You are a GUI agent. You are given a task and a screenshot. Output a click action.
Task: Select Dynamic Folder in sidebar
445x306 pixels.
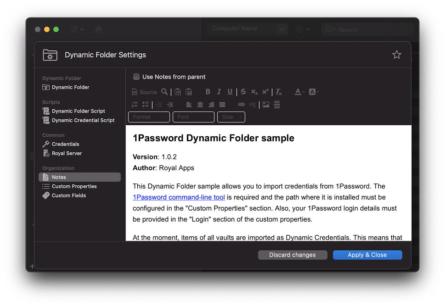(70, 87)
